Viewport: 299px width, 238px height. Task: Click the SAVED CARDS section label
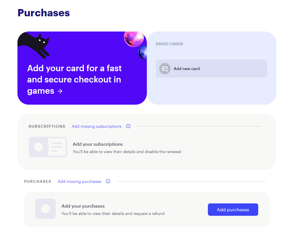(x=169, y=44)
